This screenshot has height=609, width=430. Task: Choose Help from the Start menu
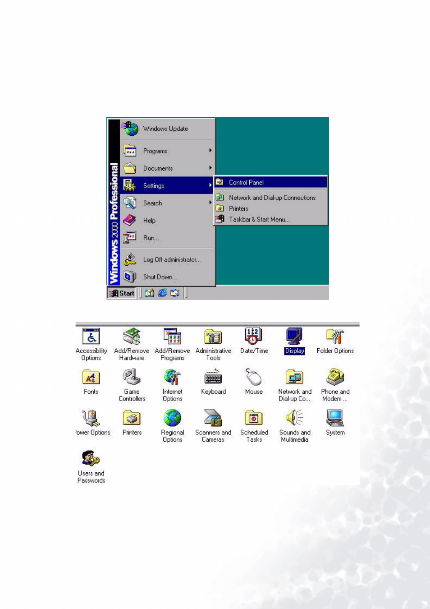pos(168,221)
